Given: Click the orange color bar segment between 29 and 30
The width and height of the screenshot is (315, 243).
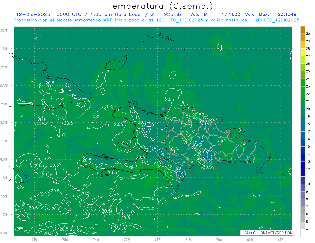Looking at the screenshot, I should click(x=303, y=37).
